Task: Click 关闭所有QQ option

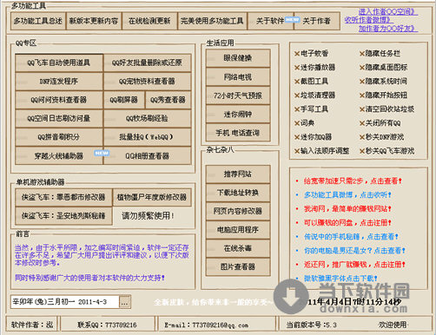Action: point(380,123)
